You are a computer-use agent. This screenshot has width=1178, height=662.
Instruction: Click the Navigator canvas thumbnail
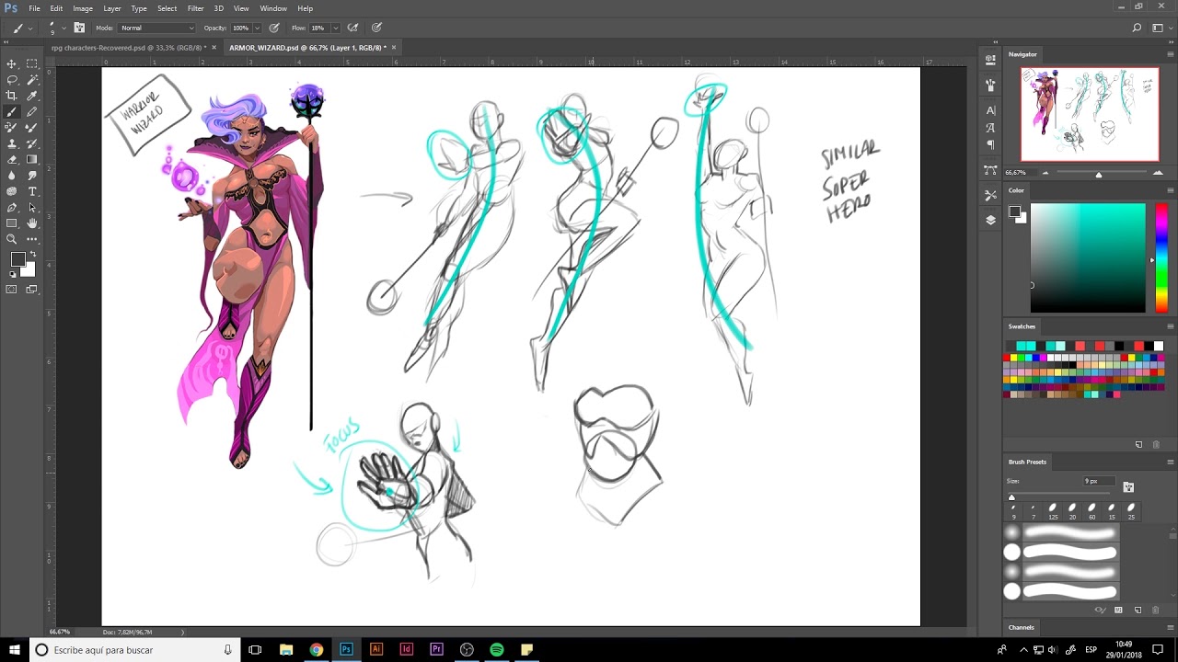(1090, 114)
